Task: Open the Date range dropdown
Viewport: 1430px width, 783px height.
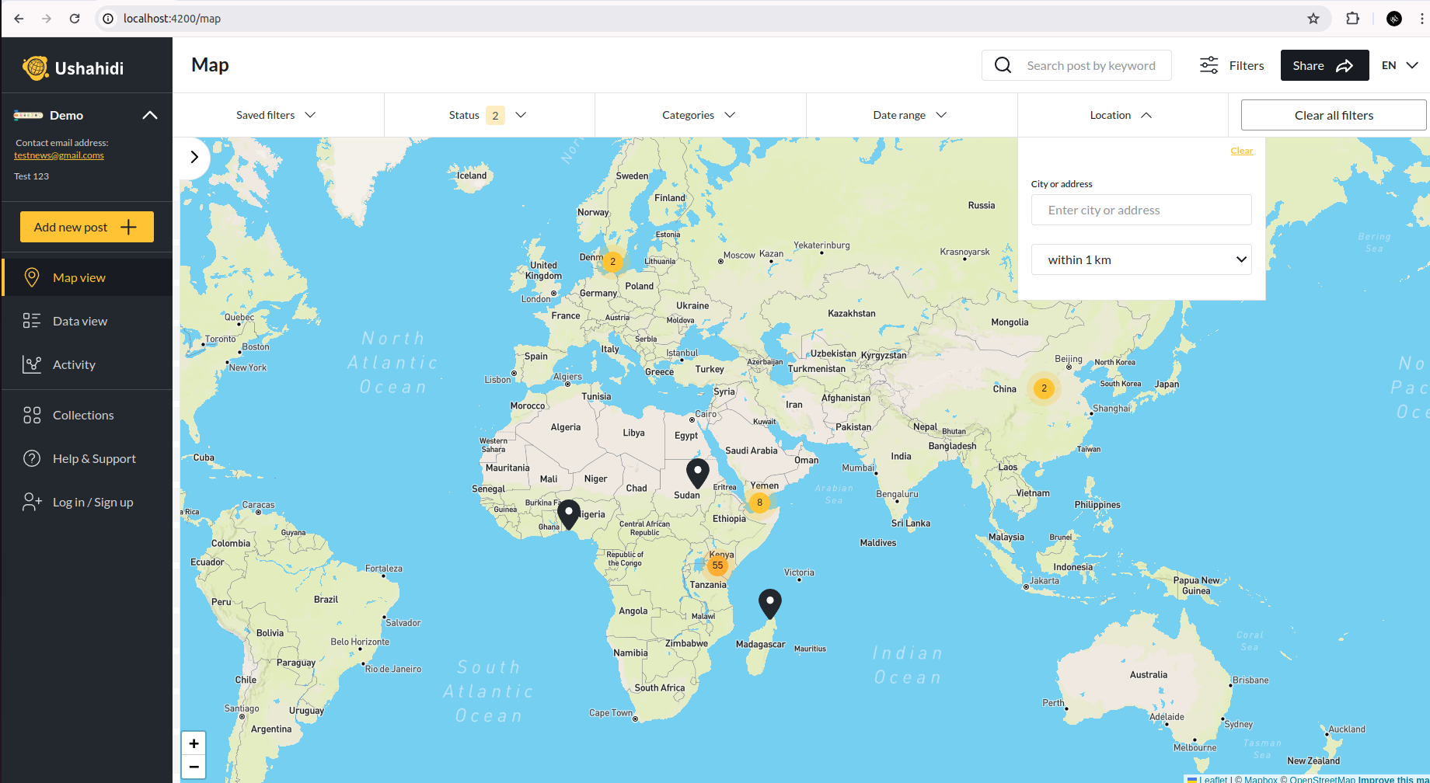Action: (x=911, y=115)
